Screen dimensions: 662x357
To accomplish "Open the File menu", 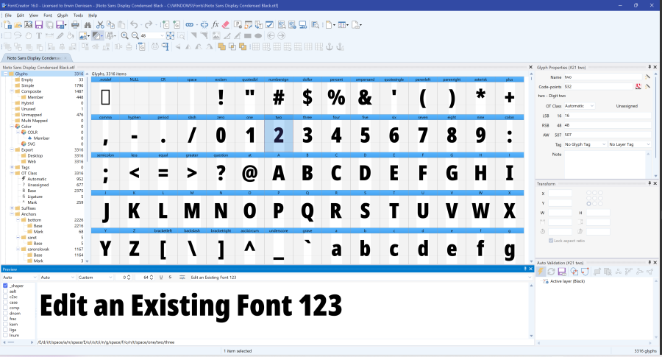I will (8, 15).
